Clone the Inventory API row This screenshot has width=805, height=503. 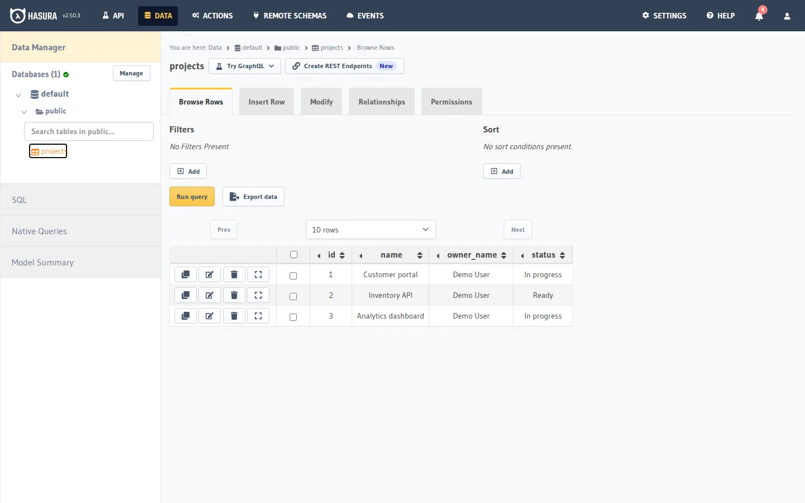click(186, 295)
